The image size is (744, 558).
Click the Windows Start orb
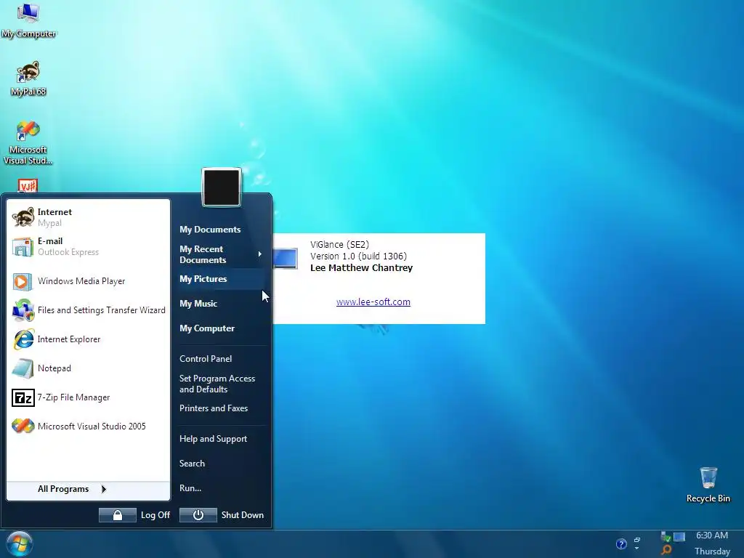click(20, 543)
